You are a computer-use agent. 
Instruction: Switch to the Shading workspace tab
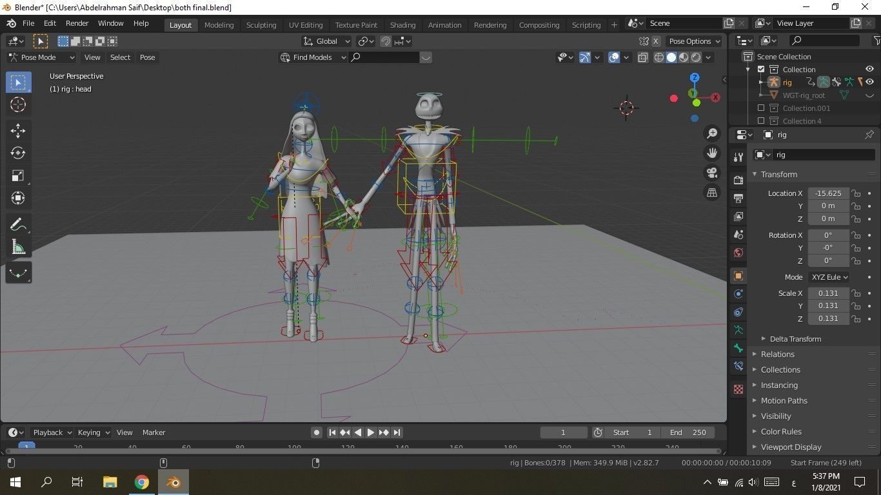point(402,25)
